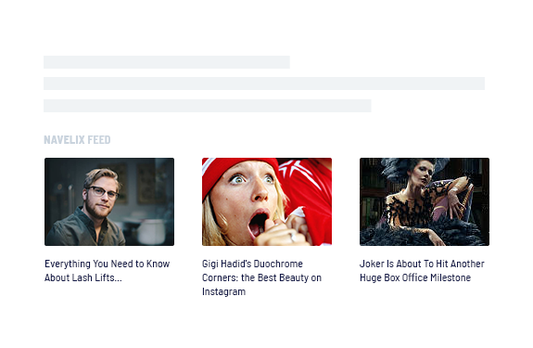Click the third gray placeholder bar
This screenshot has width=533, height=348.
pos(208,106)
